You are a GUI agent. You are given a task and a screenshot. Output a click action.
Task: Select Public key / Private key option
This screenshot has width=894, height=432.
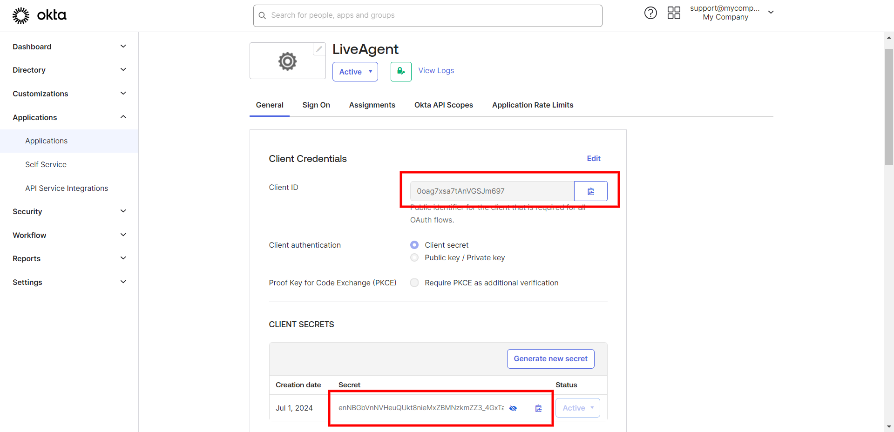click(414, 258)
